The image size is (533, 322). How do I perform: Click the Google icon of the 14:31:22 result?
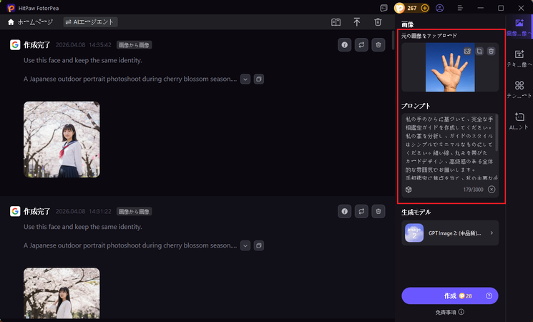(15, 212)
